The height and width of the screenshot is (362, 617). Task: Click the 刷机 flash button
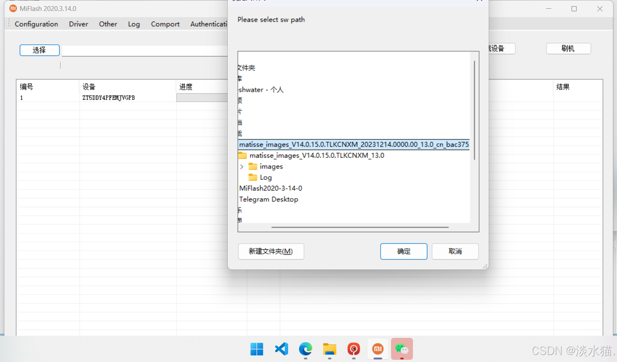[568, 49]
